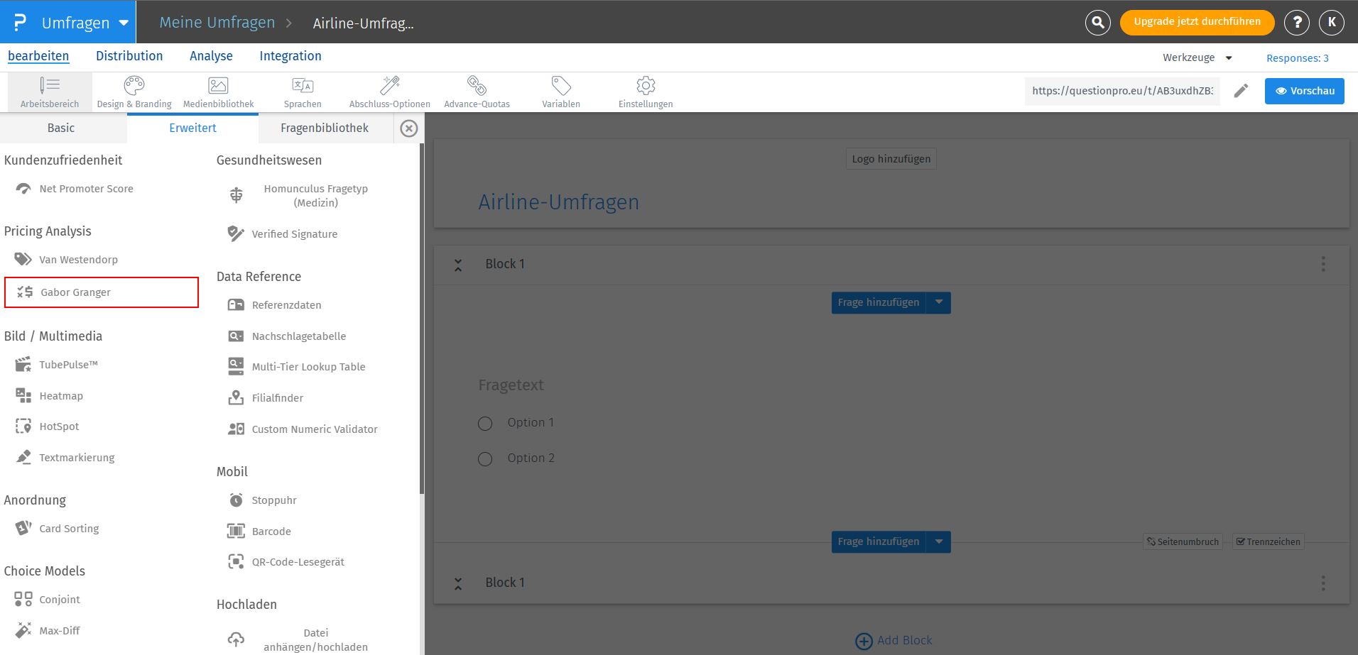The width and height of the screenshot is (1358, 655).
Task: Switch to the Fragenbibliothek tab
Action: (325, 128)
